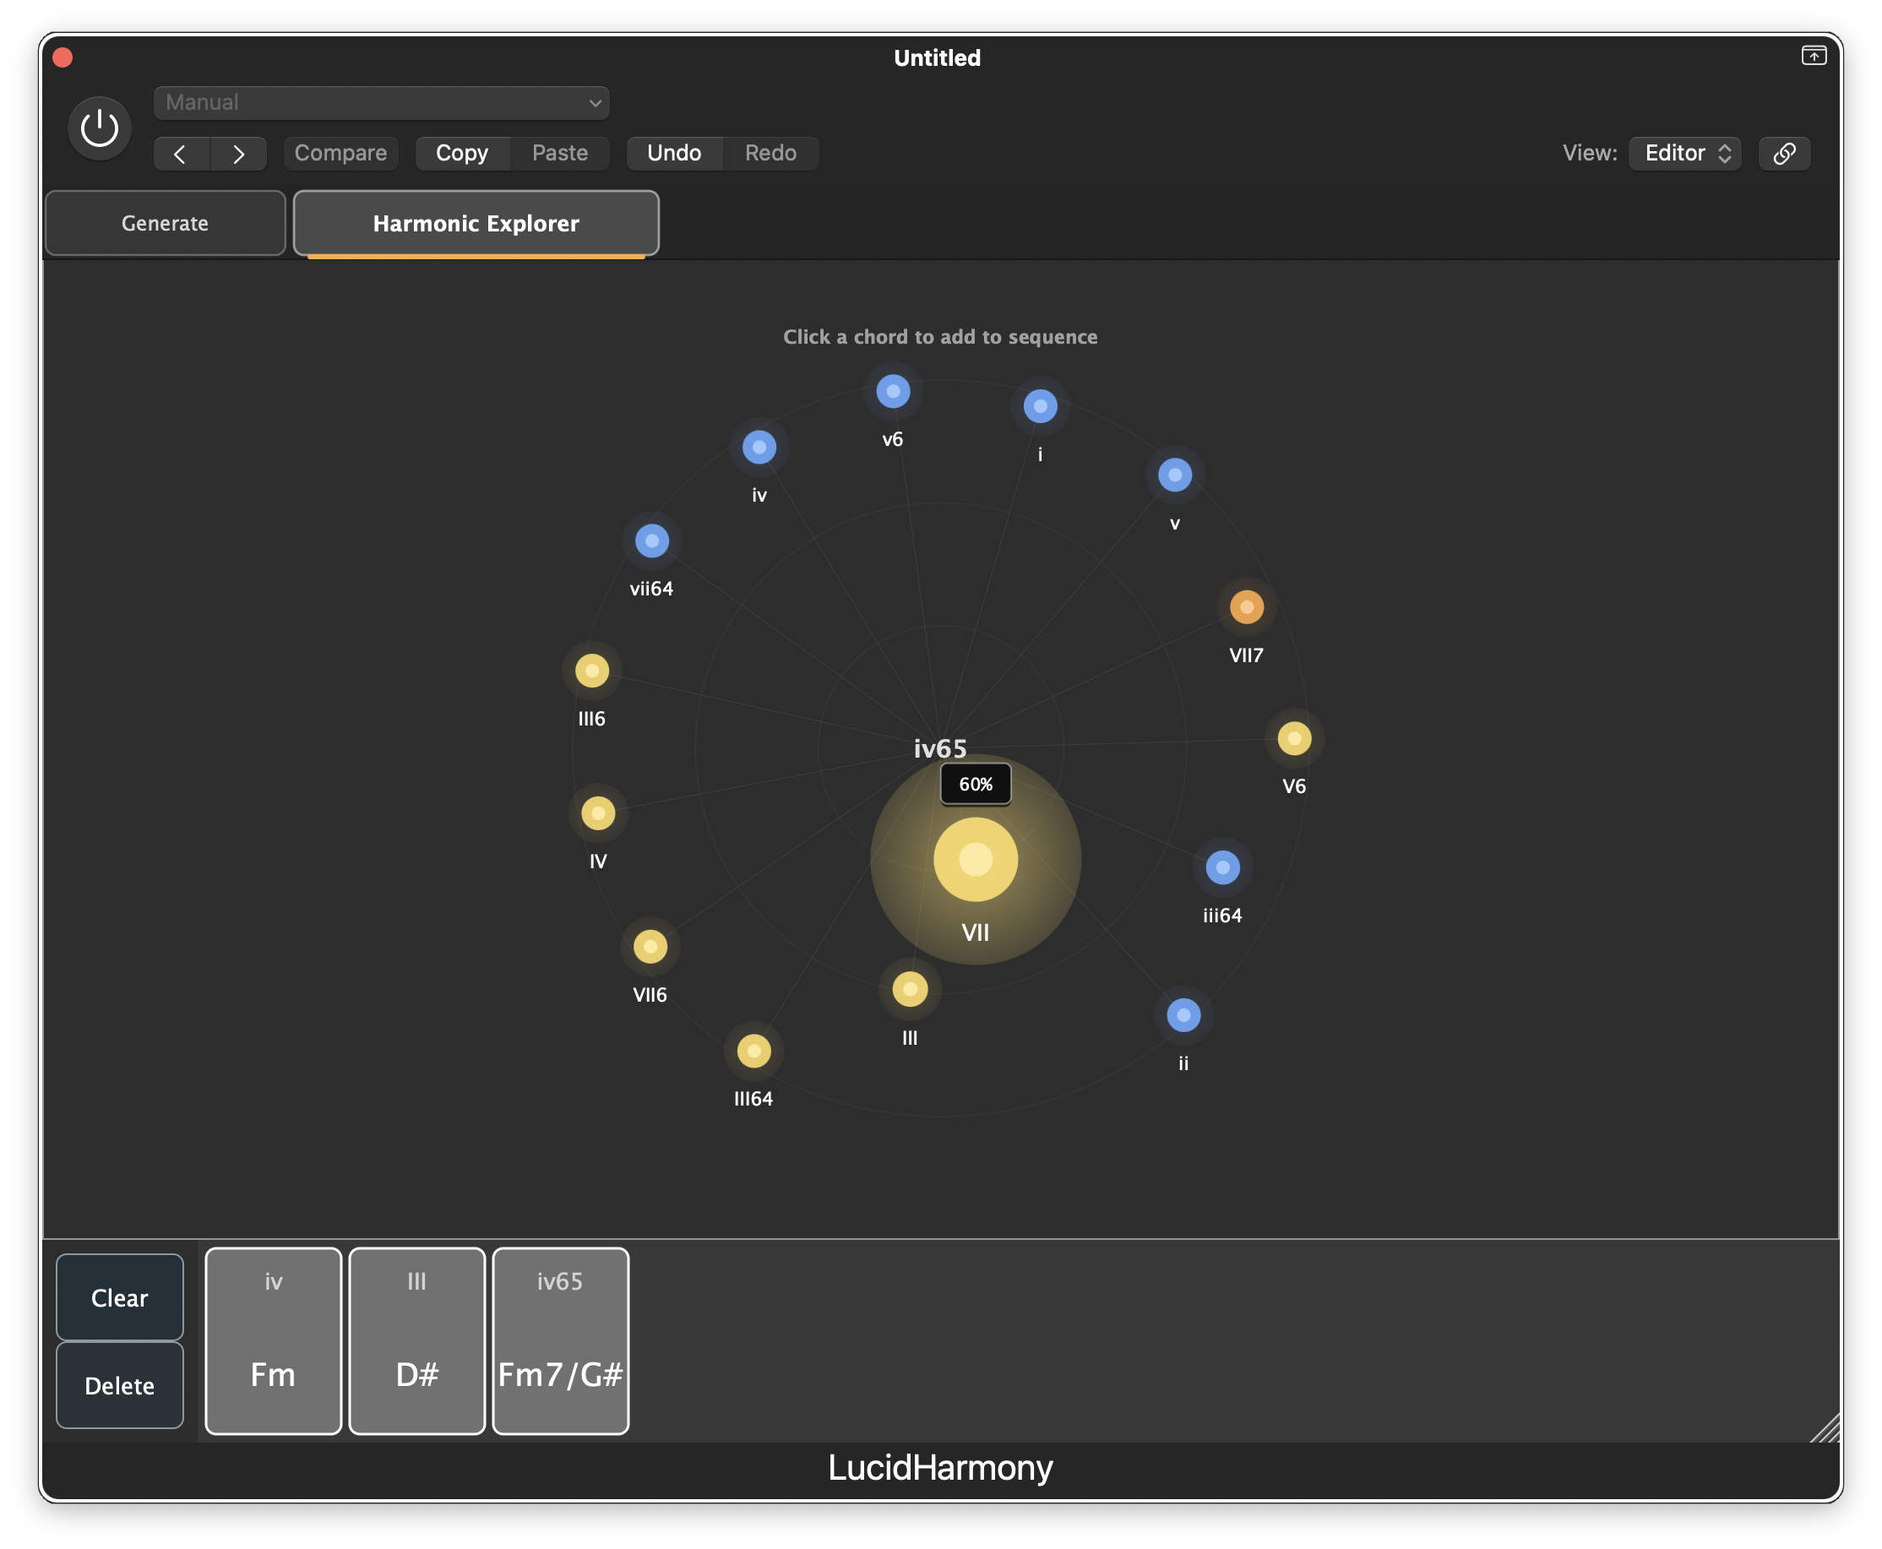Add the III6 chord node
Viewport: 1882px width, 1549px height.
click(x=592, y=671)
